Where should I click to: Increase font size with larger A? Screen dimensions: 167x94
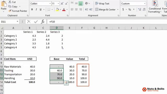pos(62,4)
